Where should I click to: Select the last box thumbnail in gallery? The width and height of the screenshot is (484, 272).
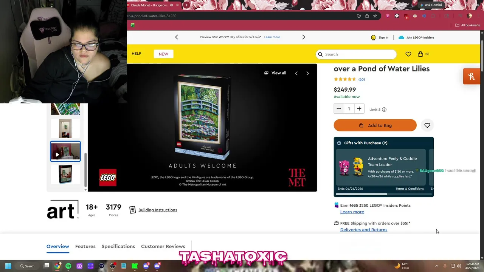(x=65, y=174)
